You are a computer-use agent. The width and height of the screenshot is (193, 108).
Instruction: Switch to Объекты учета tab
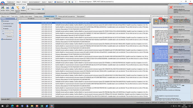5,16
